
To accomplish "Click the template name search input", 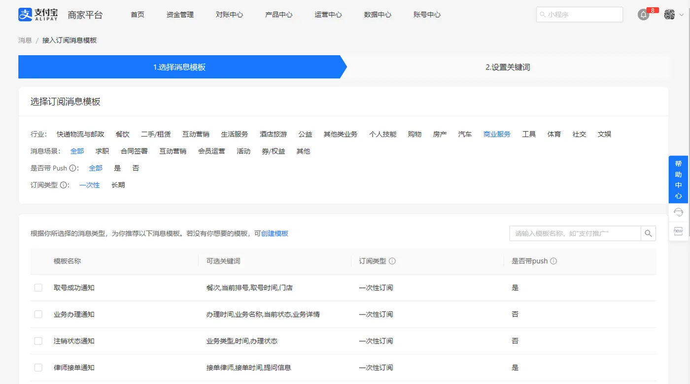I will [575, 234].
